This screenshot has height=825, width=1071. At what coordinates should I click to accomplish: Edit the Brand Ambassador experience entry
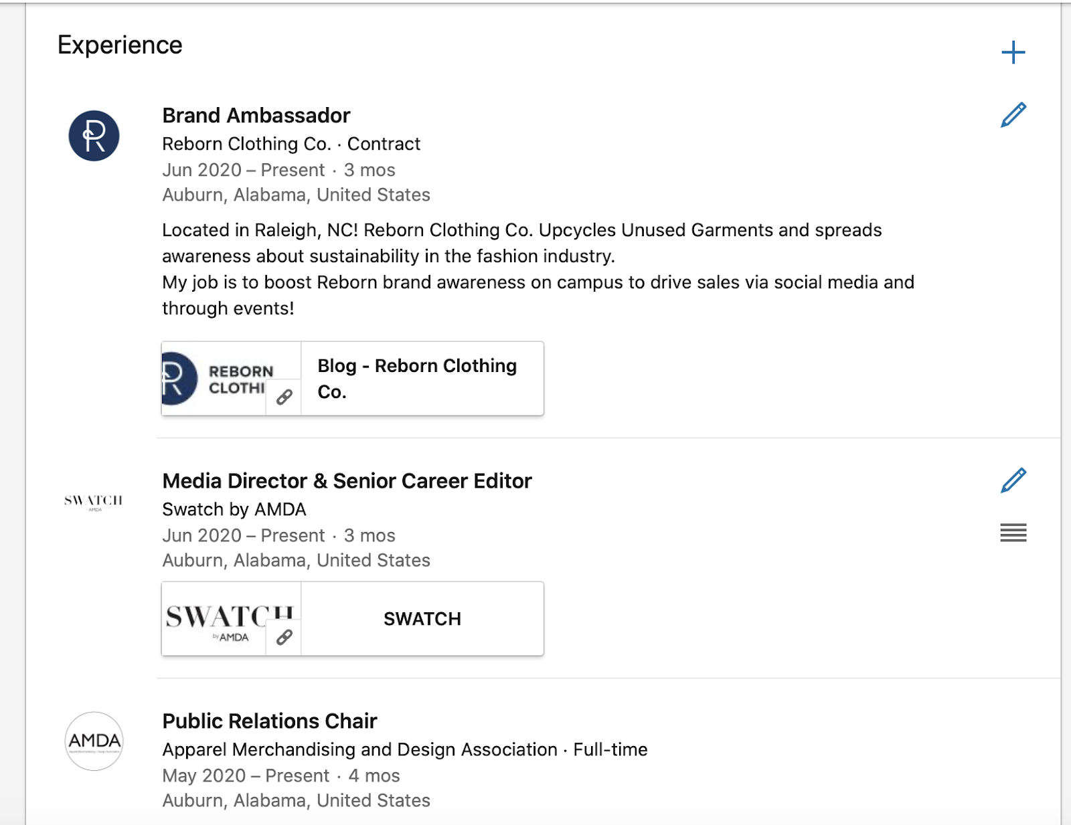pyautogui.click(x=1013, y=115)
